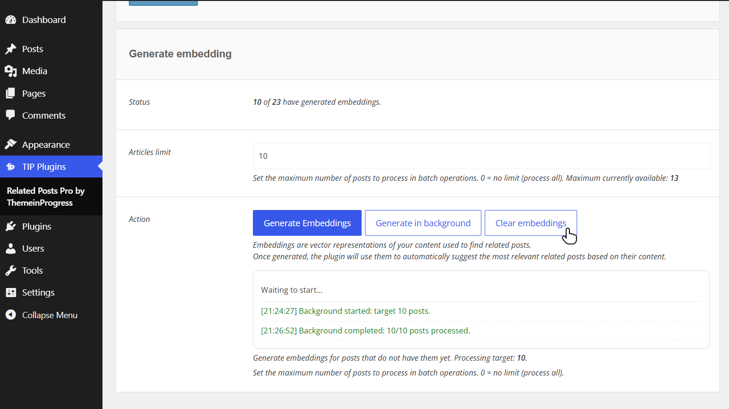Click the 'Background started: target 10 posts' log entry

click(345, 311)
